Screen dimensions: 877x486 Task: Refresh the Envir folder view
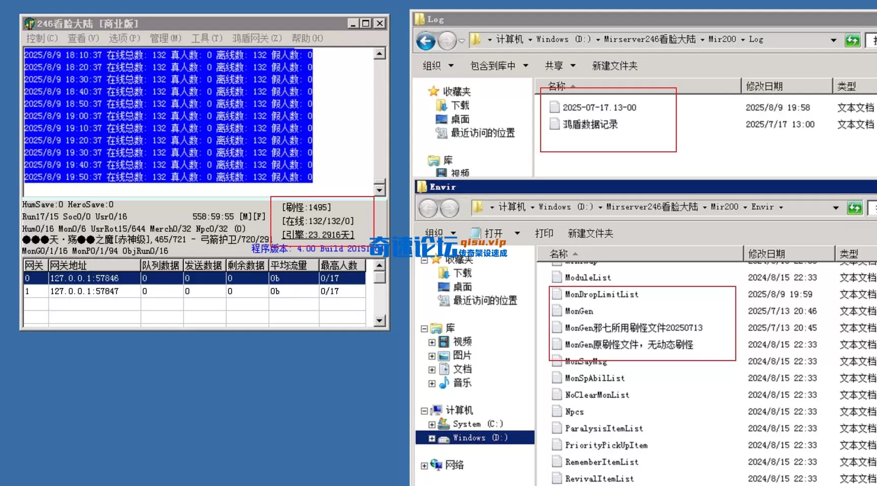(855, 207)
